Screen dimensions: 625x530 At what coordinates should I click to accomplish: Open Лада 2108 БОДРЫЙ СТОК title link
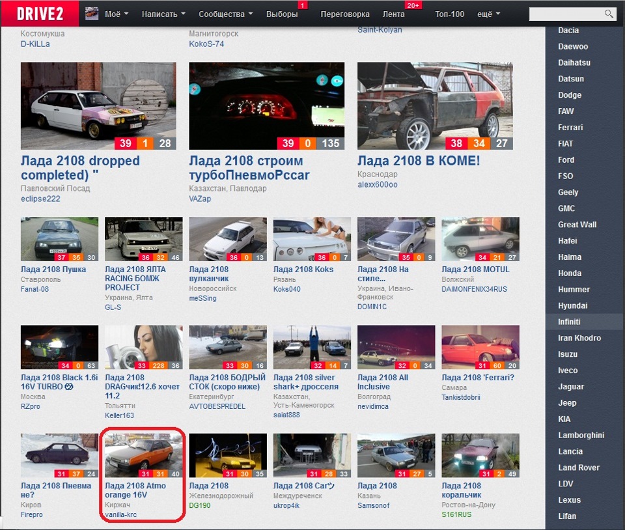tap(227, 382)
